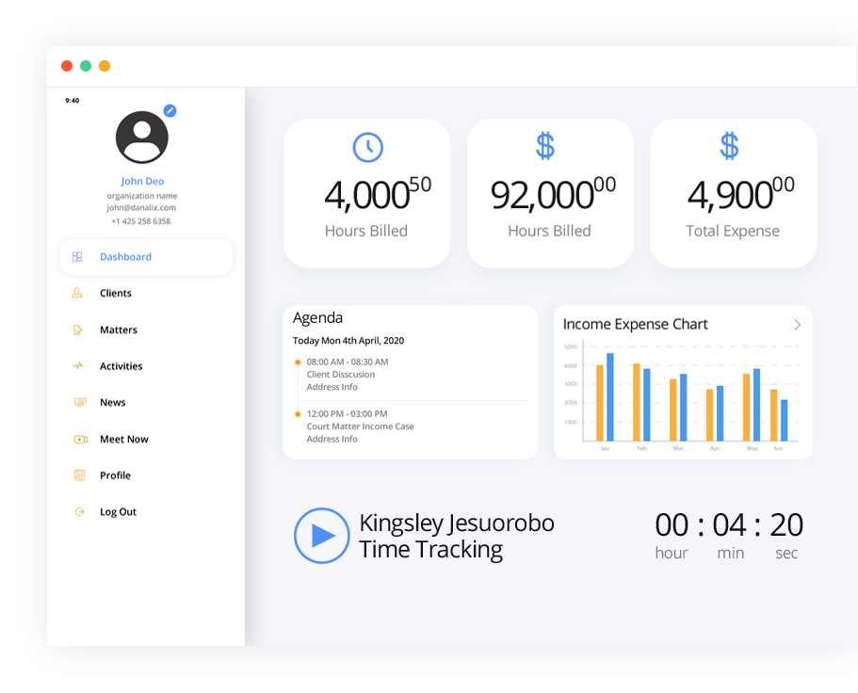Screen dimensions: 858x693
Task: Click the Activities pulse icon
Action: pos(78,366)
